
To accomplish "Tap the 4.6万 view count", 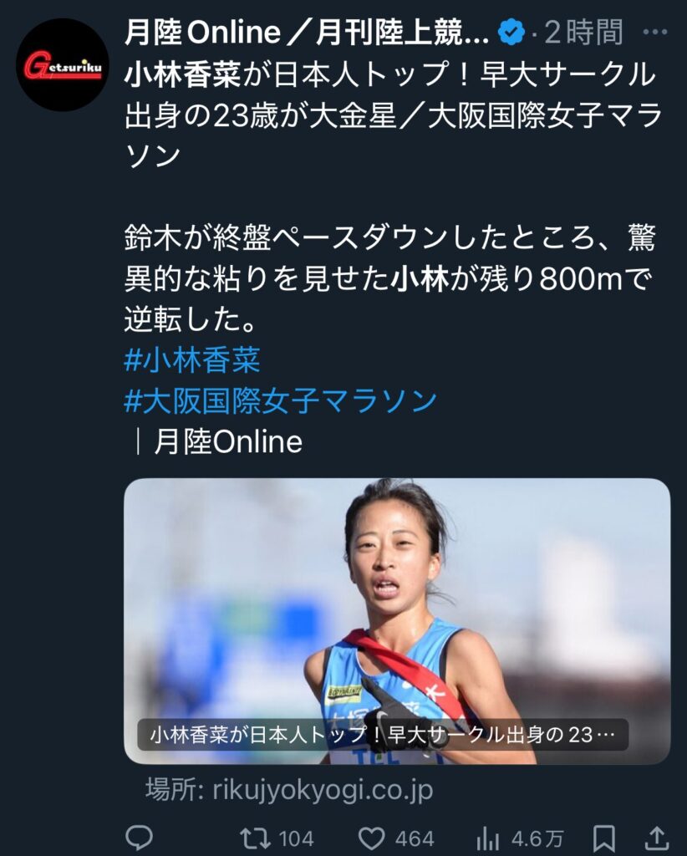I will click(x=537, y=838).
